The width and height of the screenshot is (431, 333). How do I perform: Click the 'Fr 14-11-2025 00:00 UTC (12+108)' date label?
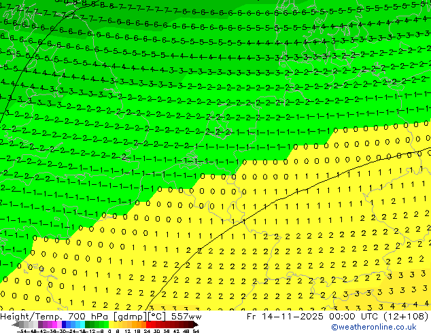tap(337, 317)
